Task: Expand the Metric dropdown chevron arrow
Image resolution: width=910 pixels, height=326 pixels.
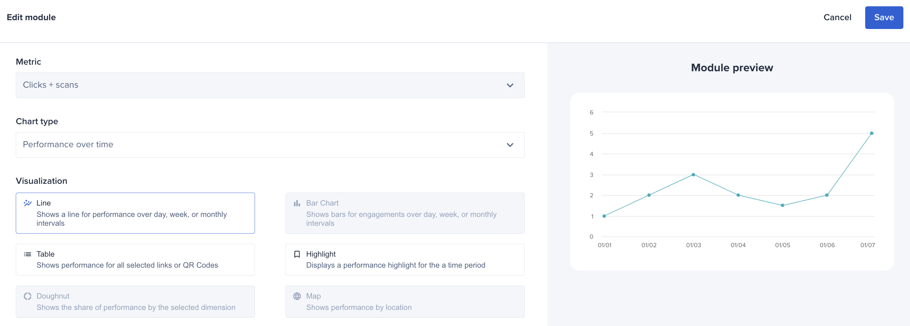Action: pos(510,85)
